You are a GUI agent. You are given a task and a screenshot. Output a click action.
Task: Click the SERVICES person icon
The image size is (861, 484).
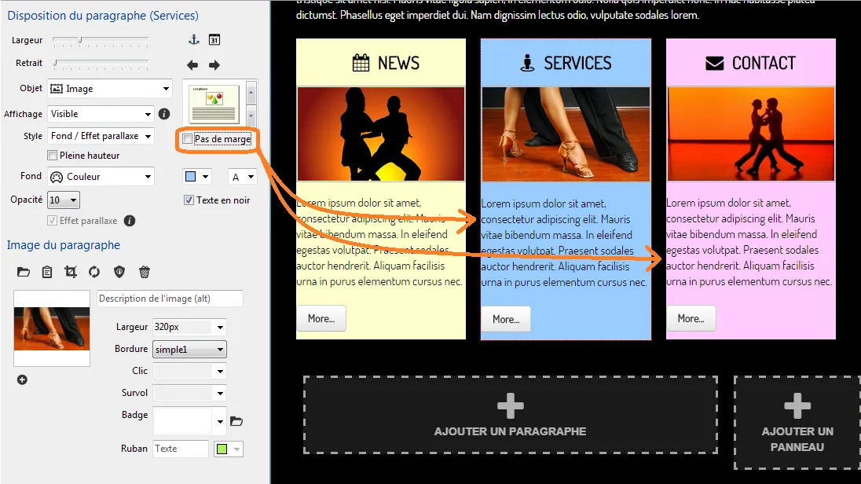527,63
